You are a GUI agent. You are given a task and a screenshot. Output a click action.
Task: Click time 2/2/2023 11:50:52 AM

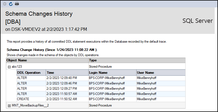click(x=61, y=99)
